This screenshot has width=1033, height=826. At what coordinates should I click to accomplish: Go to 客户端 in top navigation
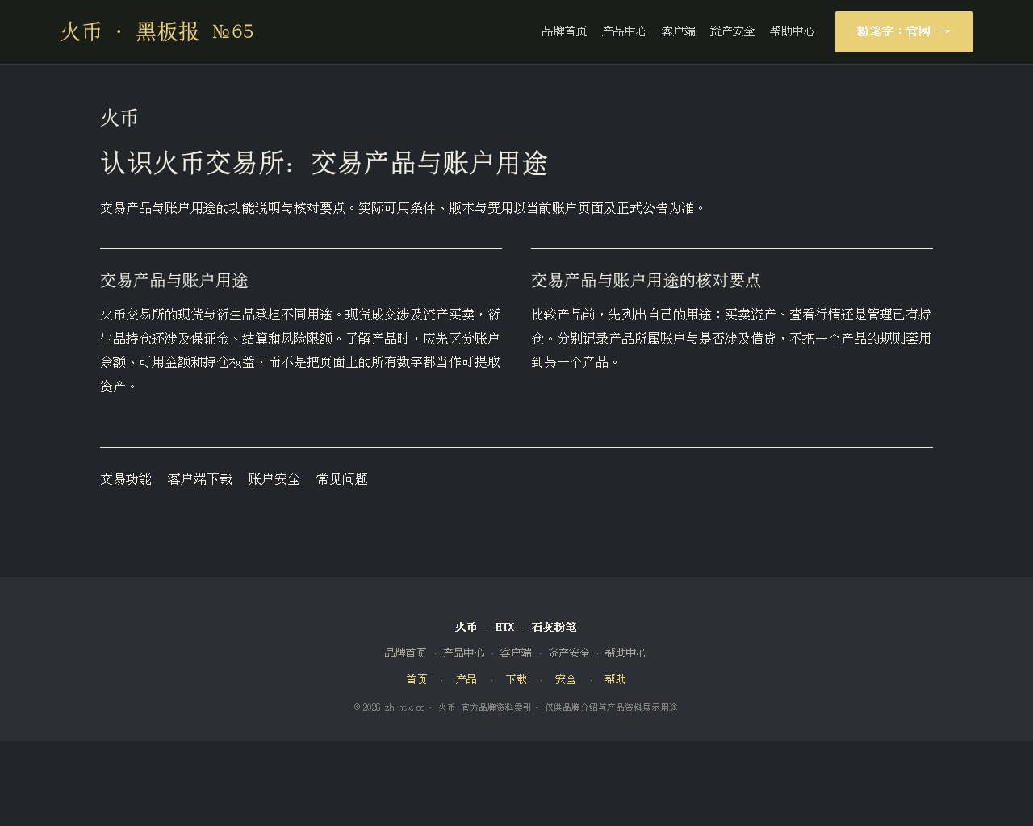coord(678,31)
